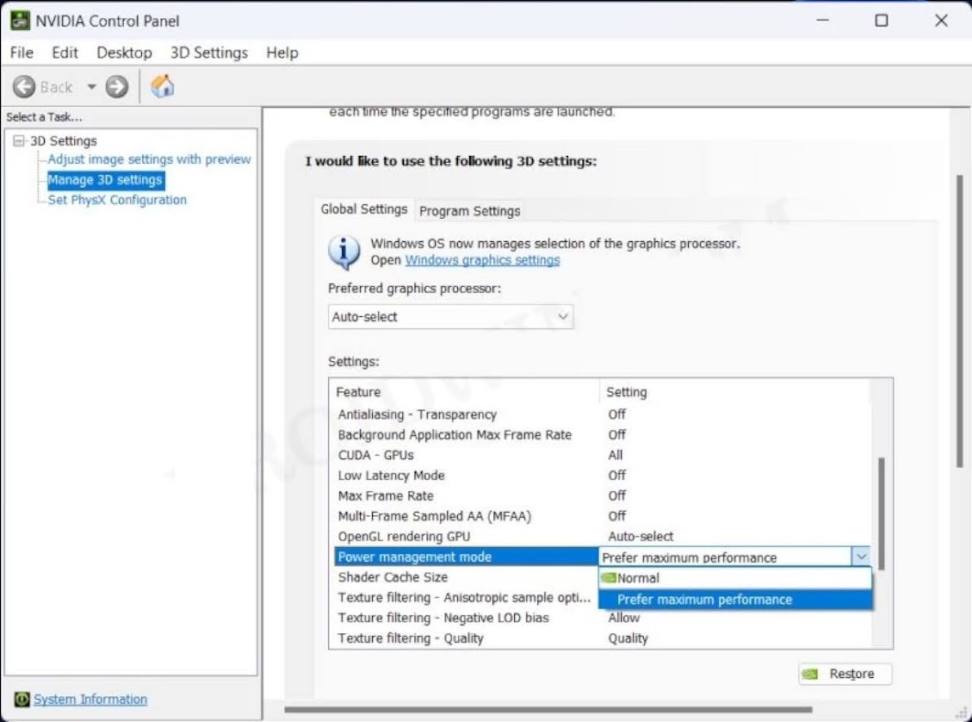This screenshot has height=722, width=972.
Task: Close the NVIDIA Control Panel window
Action: point(941,20)
